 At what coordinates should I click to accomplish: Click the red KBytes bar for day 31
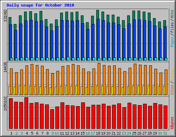pyautogui.click(x=165, y=117)
